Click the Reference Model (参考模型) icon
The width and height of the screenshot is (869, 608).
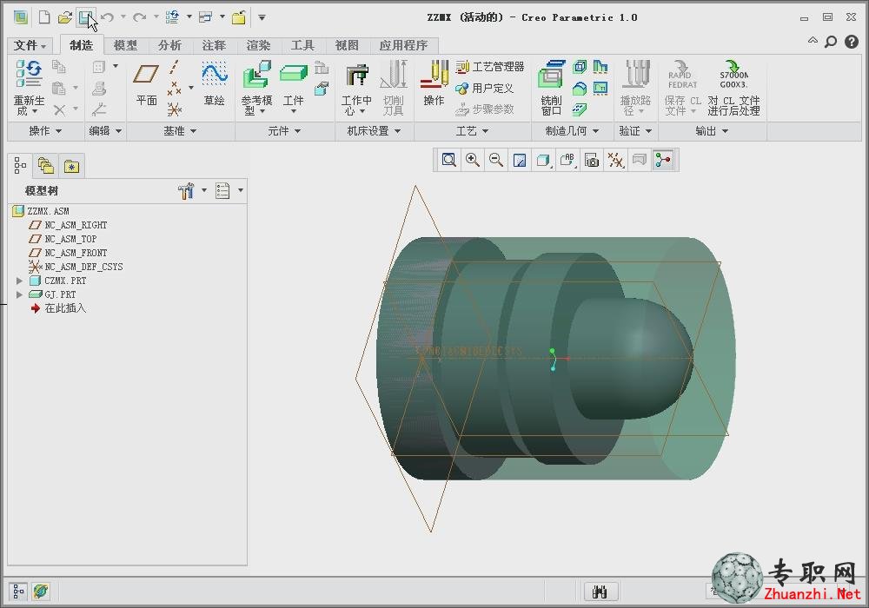tap(256, 88)
